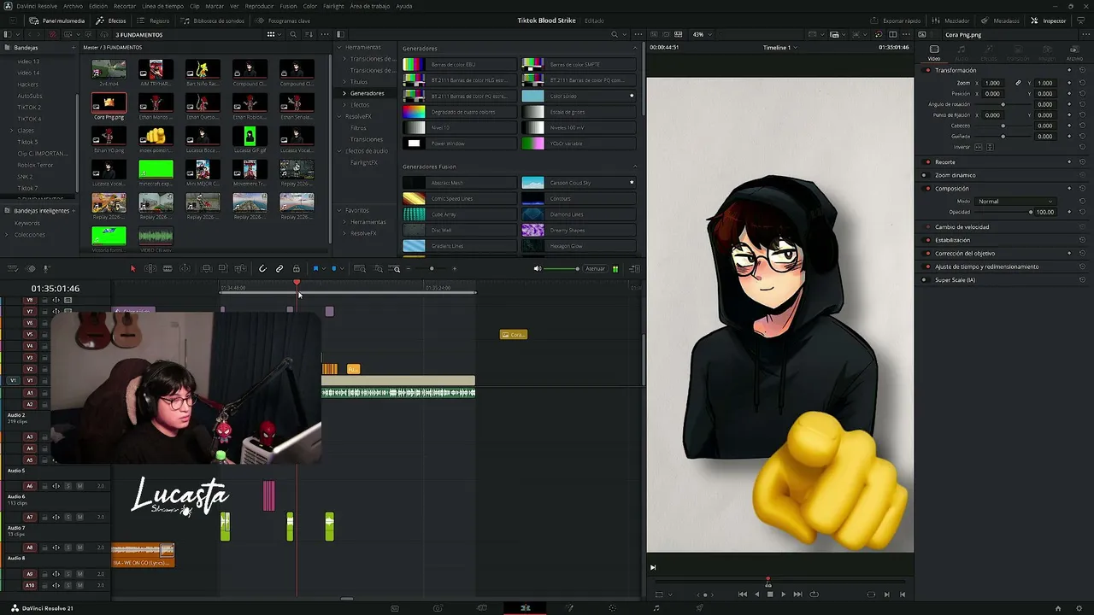Open the Biblioteca de sonidos panel
This screenshot has height=615, width=1094.
click(214, 20)
